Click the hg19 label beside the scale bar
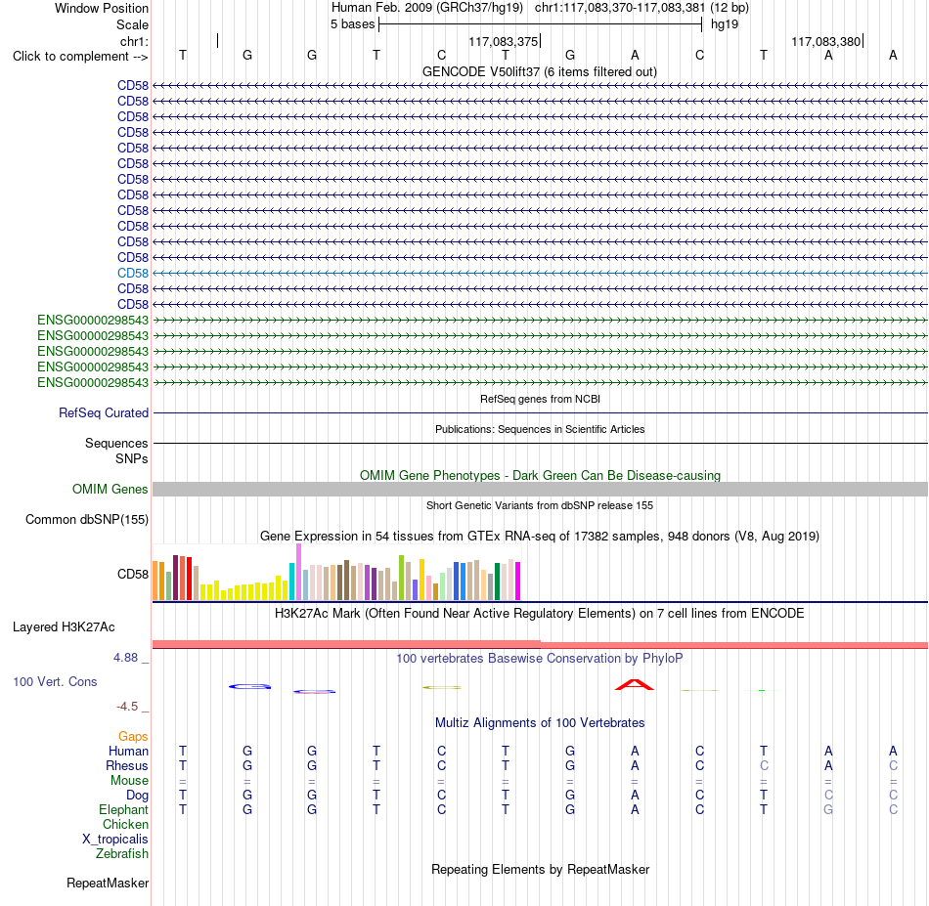The width and height of the screenshot is (929, 906). click(x=725, y=24)
